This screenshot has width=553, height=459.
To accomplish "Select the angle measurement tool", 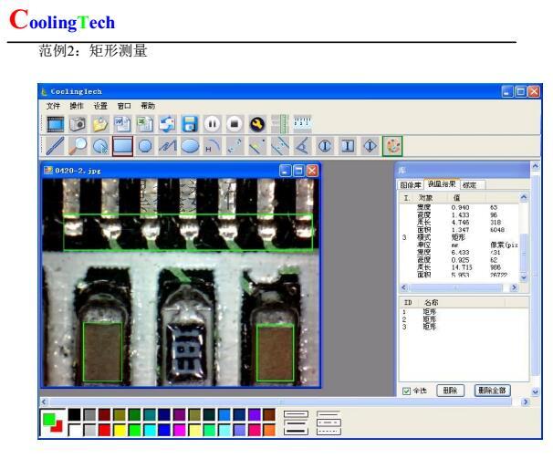I will tap(302, 146).
